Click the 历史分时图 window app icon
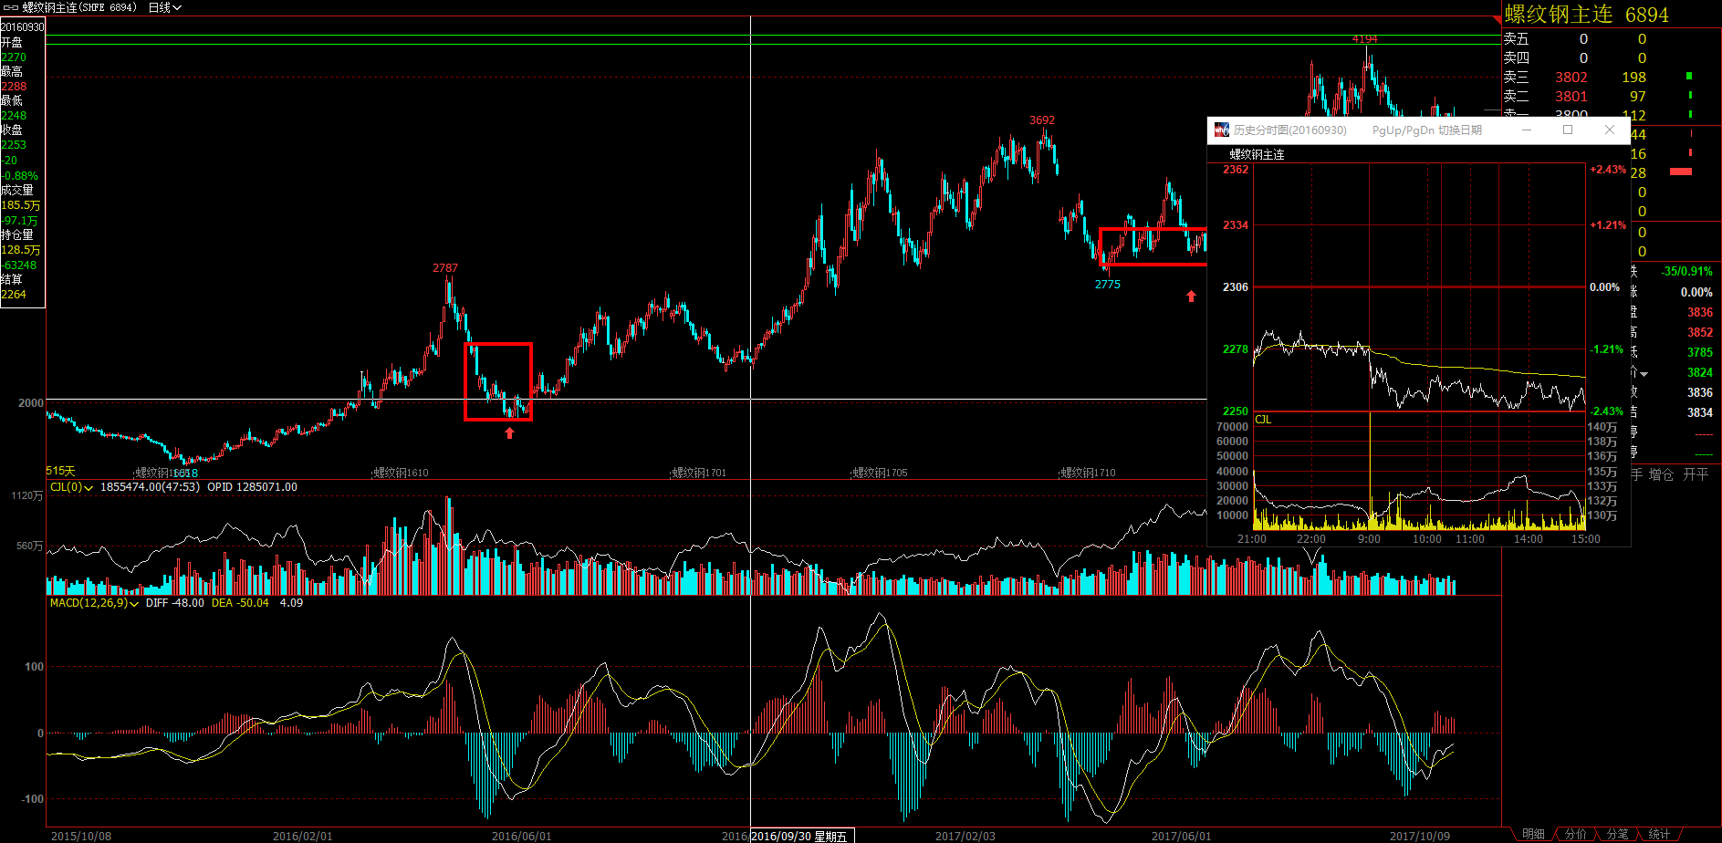The image size is (1722, 843). [x=1222, y=130]
